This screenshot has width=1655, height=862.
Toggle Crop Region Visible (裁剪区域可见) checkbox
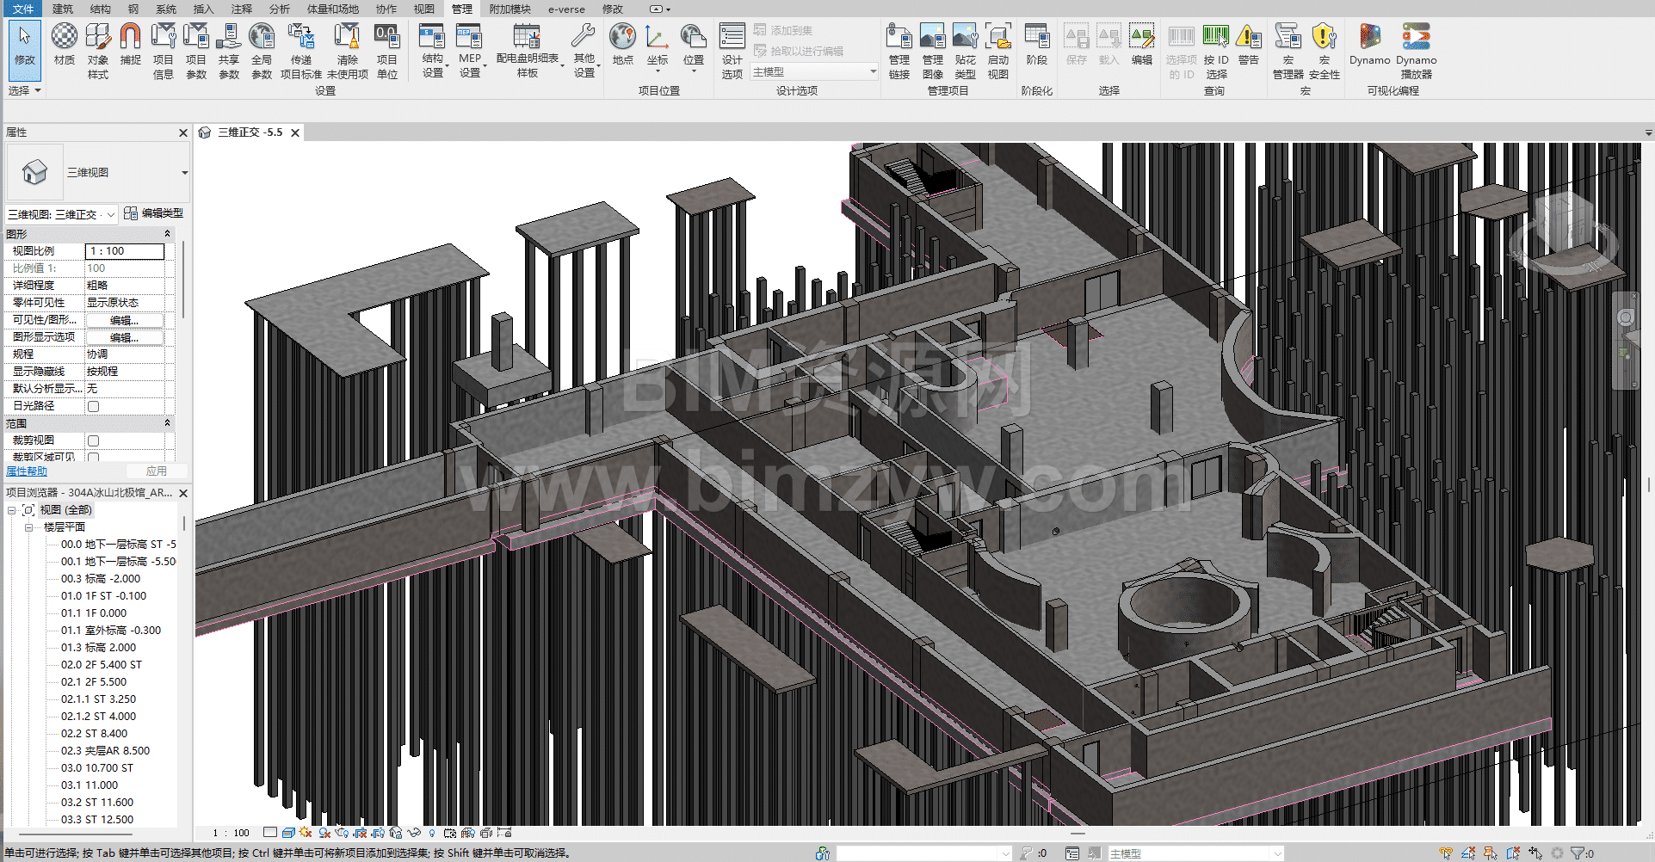click(93, 458)
